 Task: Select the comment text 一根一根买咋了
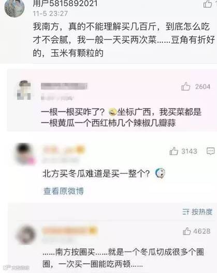pos(73,112)
